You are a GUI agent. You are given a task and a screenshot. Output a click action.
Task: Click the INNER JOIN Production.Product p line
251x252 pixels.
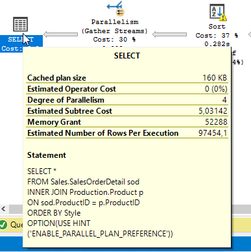(x=86, y=192)
